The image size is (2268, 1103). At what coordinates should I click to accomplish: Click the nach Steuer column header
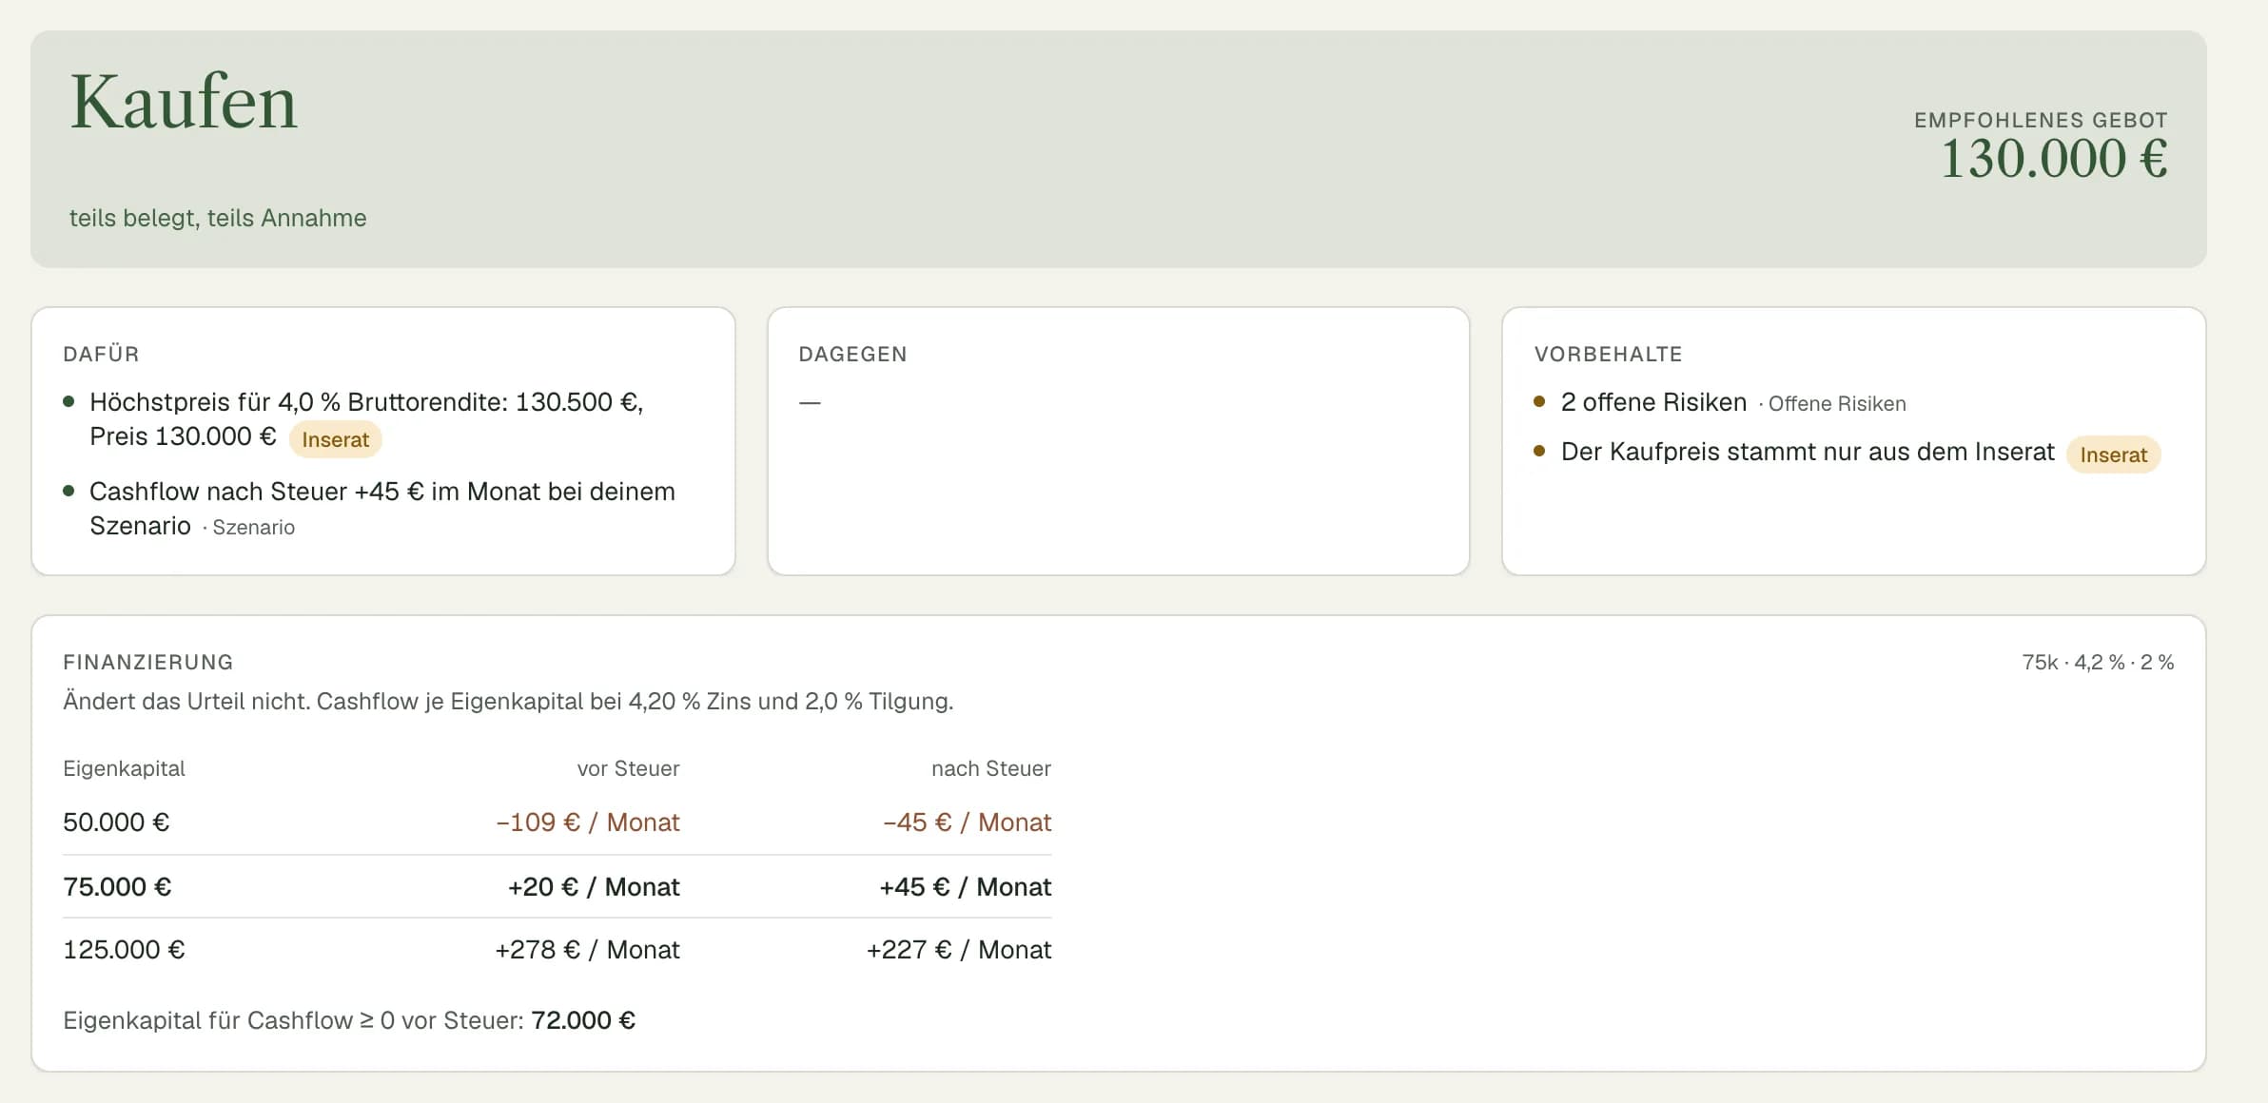click(x=990, y=768)
